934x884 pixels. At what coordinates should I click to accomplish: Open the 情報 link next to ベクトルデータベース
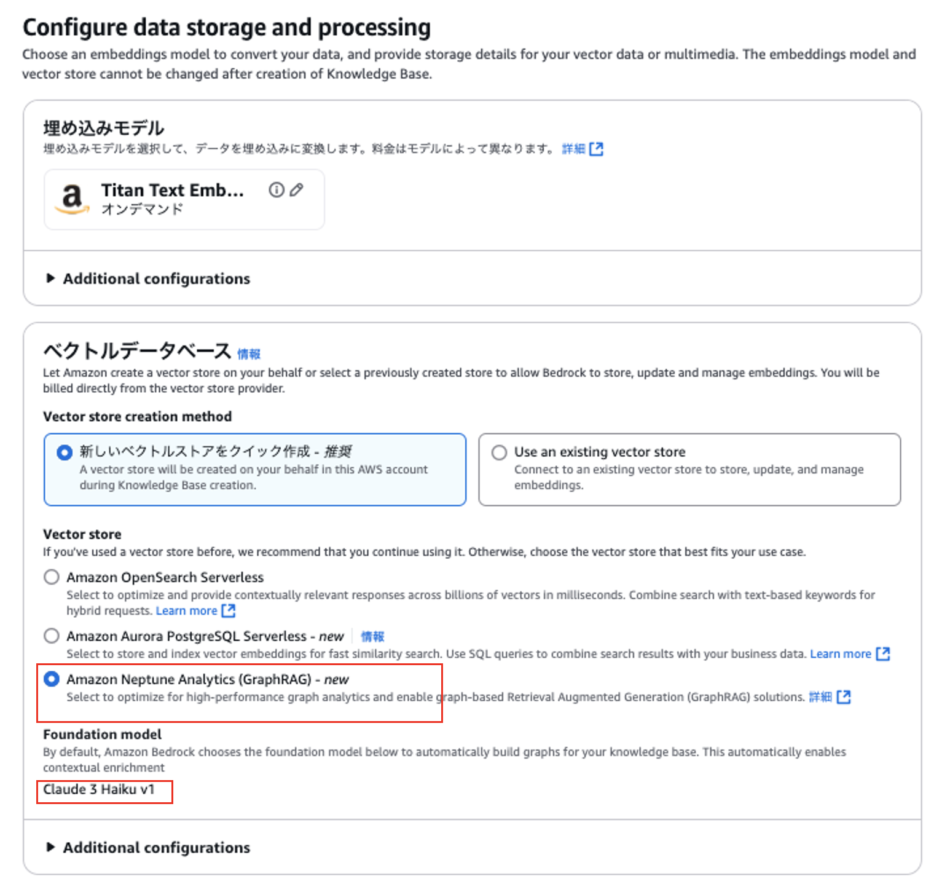pos(249,354)
